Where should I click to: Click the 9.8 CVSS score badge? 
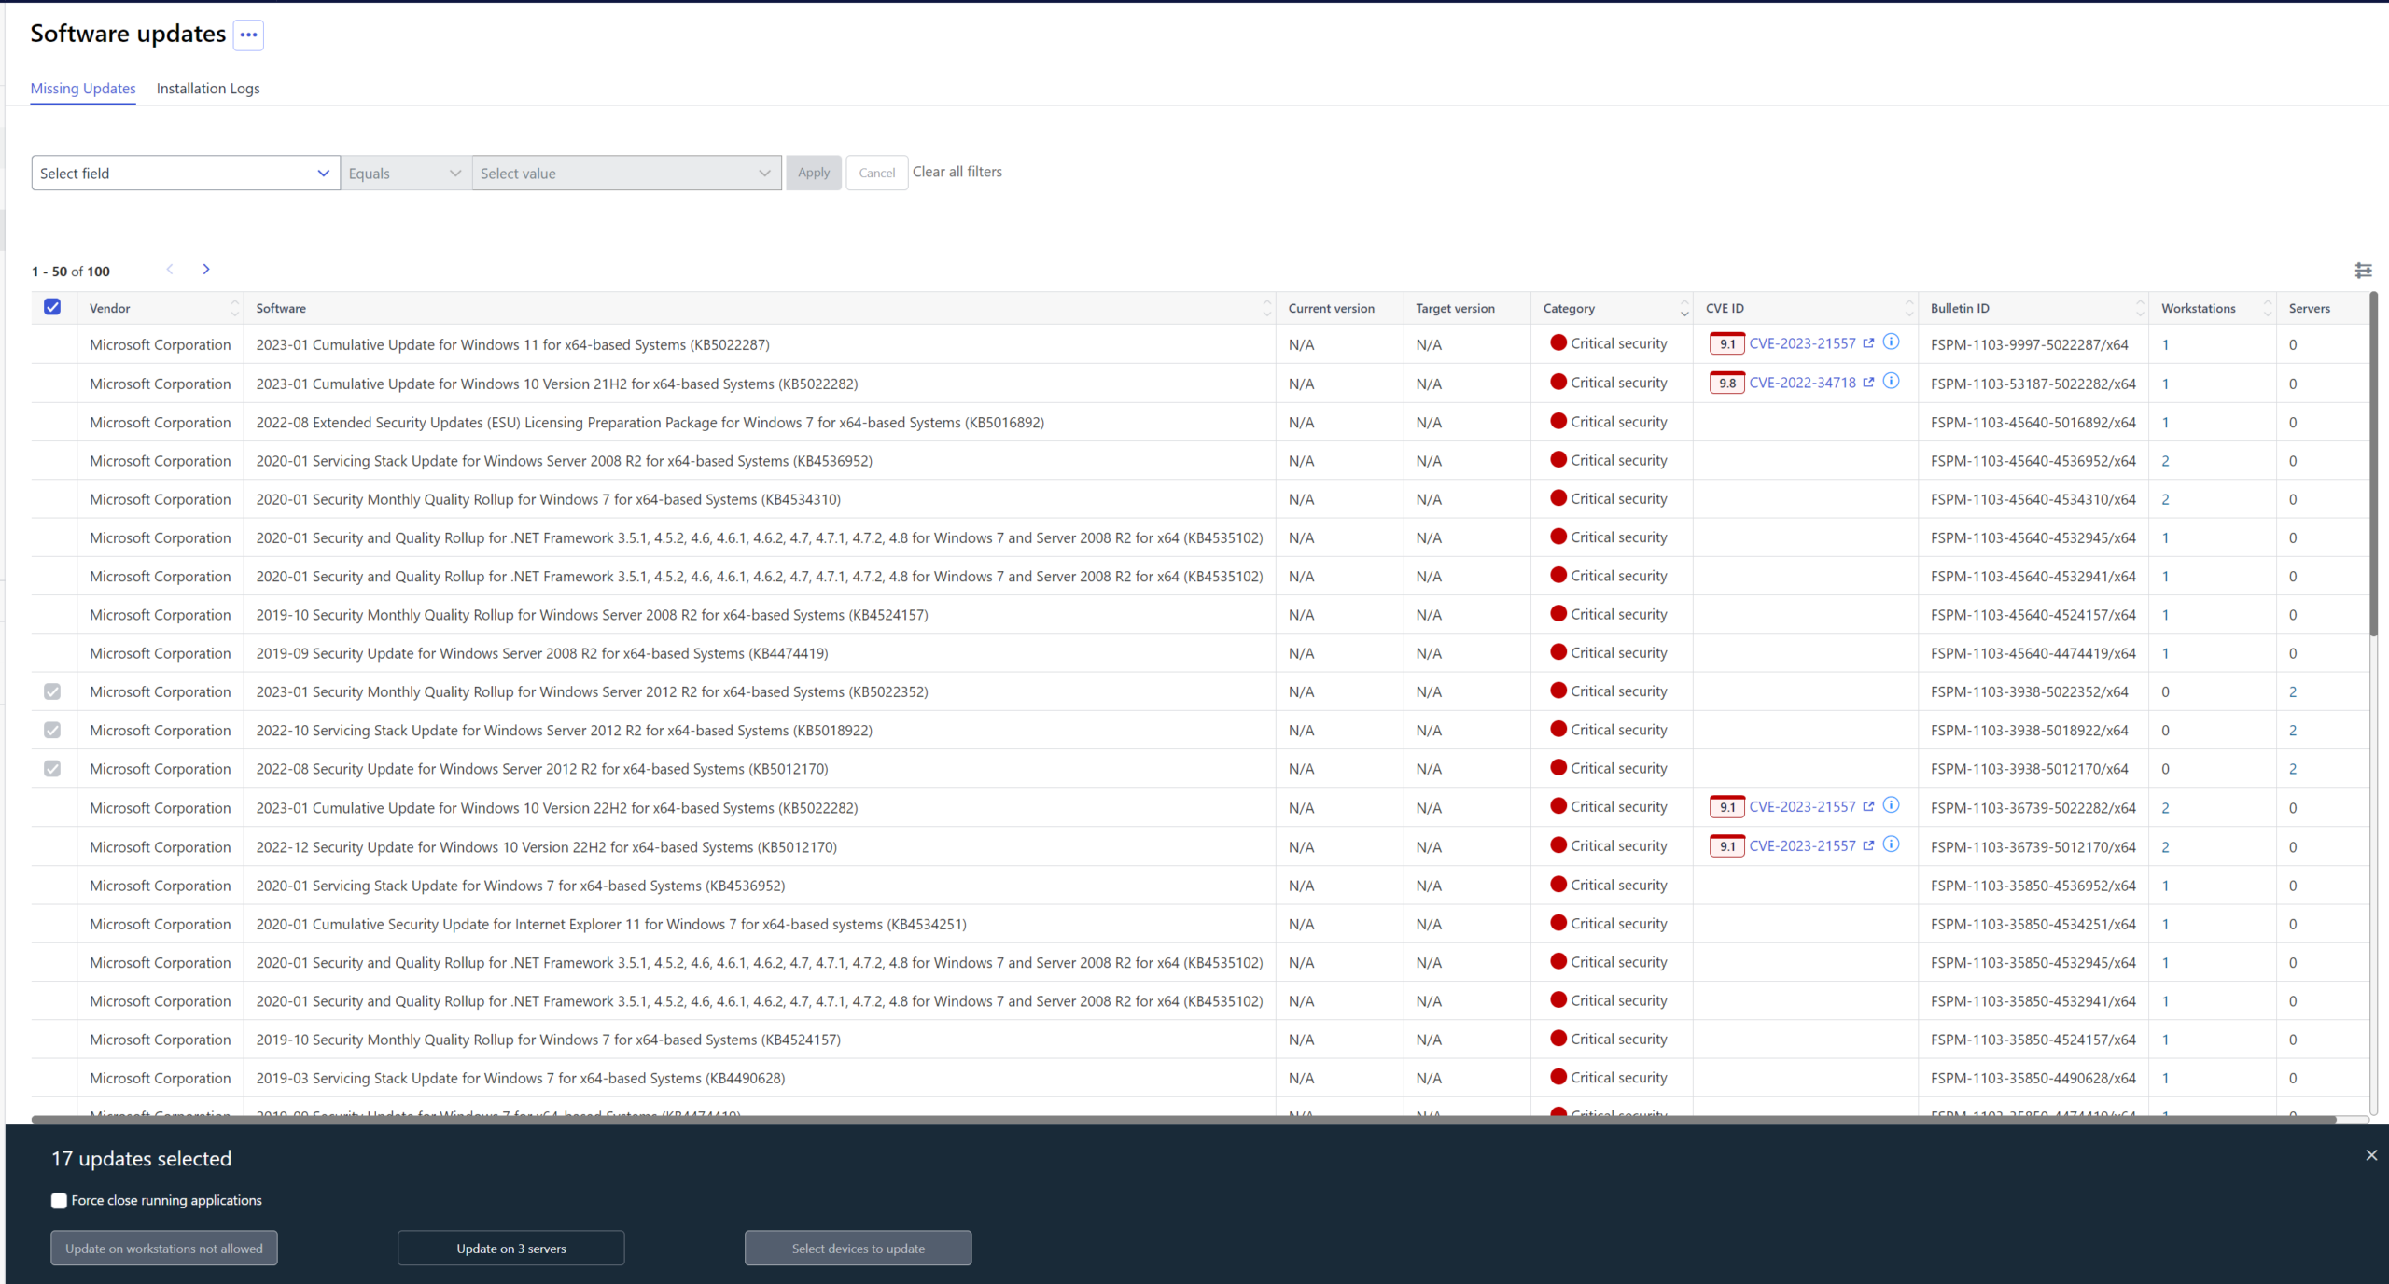click(x=1727, y=383)
